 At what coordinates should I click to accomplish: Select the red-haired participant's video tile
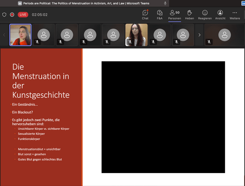click(x=136, y=35)
